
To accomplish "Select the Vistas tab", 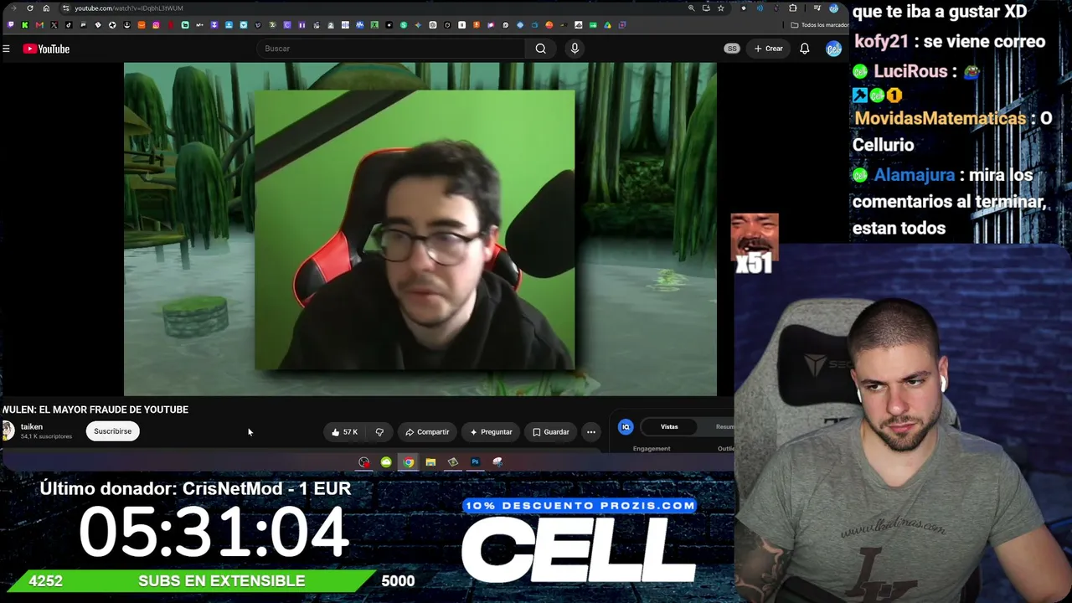I will (669, 427).
